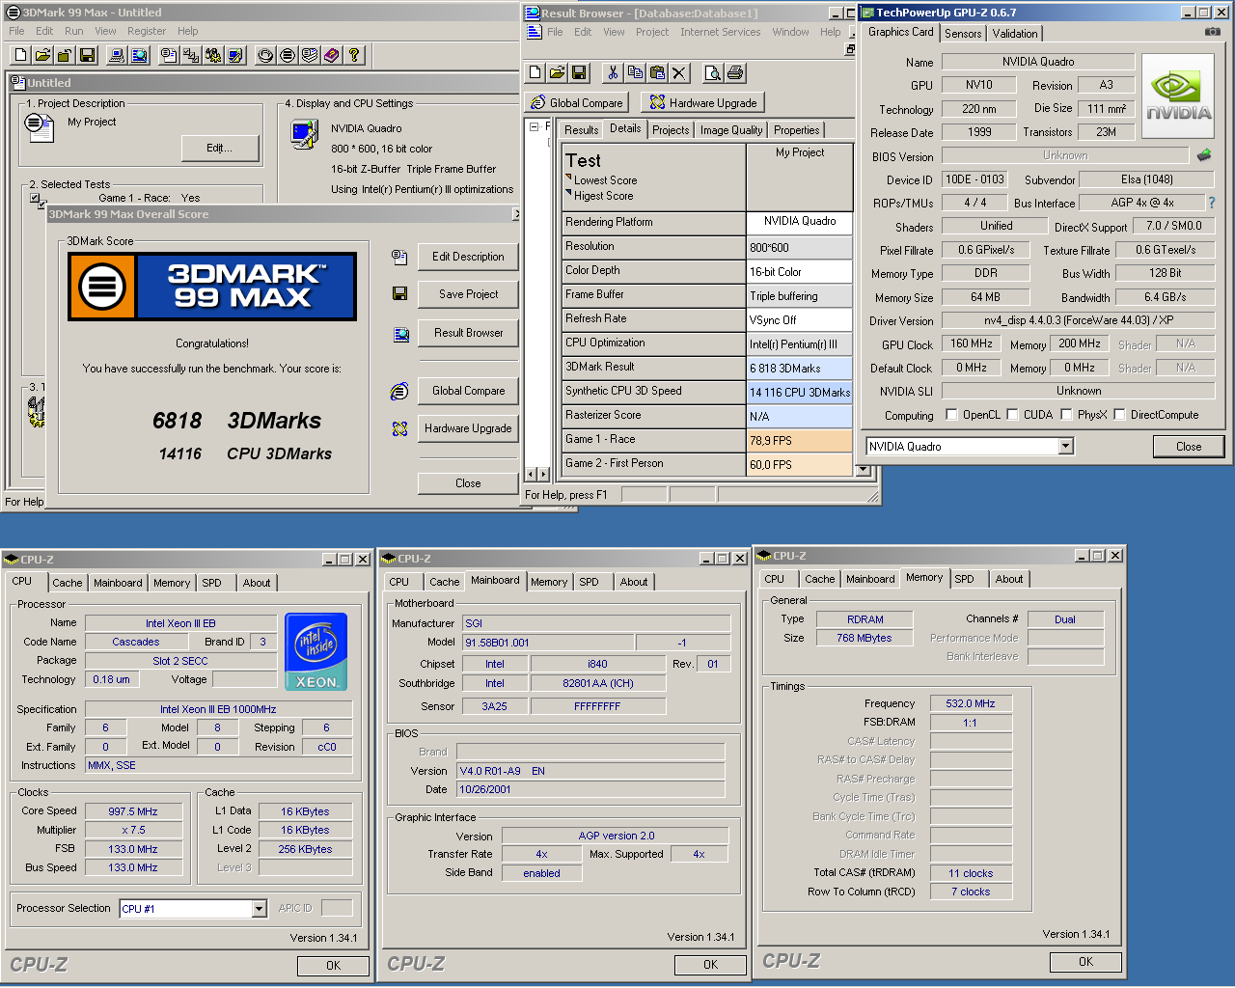Click Hardware Upgrade button in score dialog
The image size is (1235, 988).
coord(468,428)
